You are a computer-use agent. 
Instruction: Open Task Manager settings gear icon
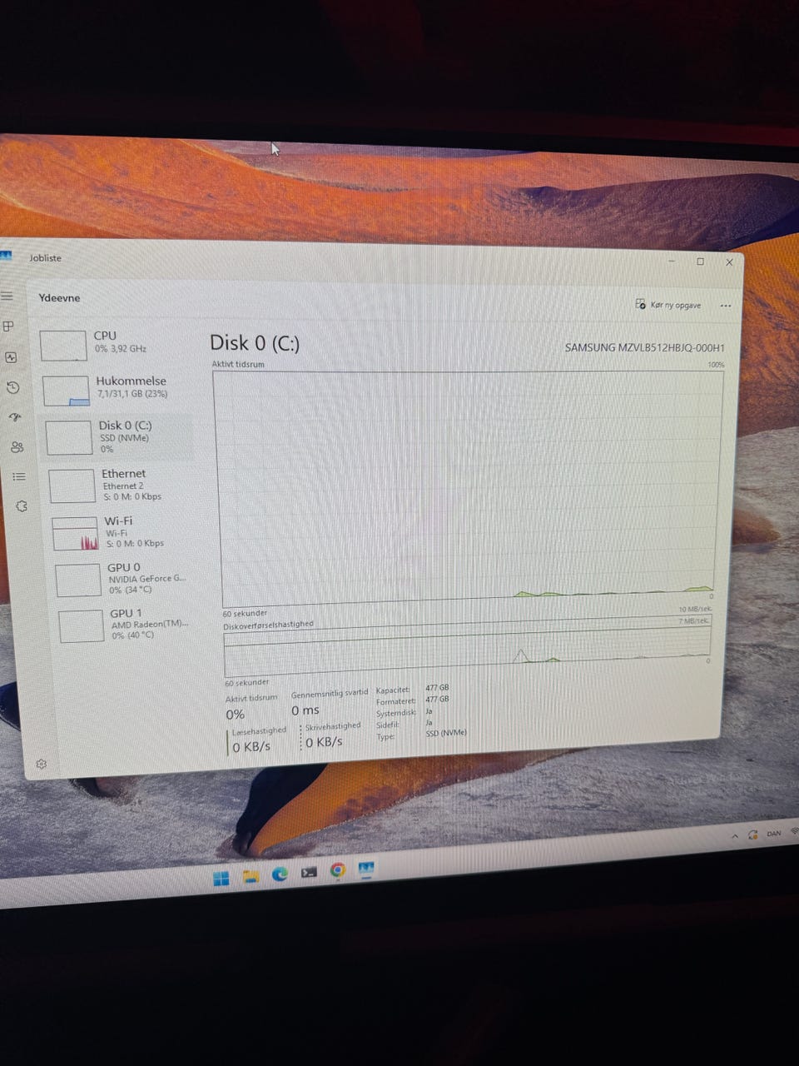[42, 764]
